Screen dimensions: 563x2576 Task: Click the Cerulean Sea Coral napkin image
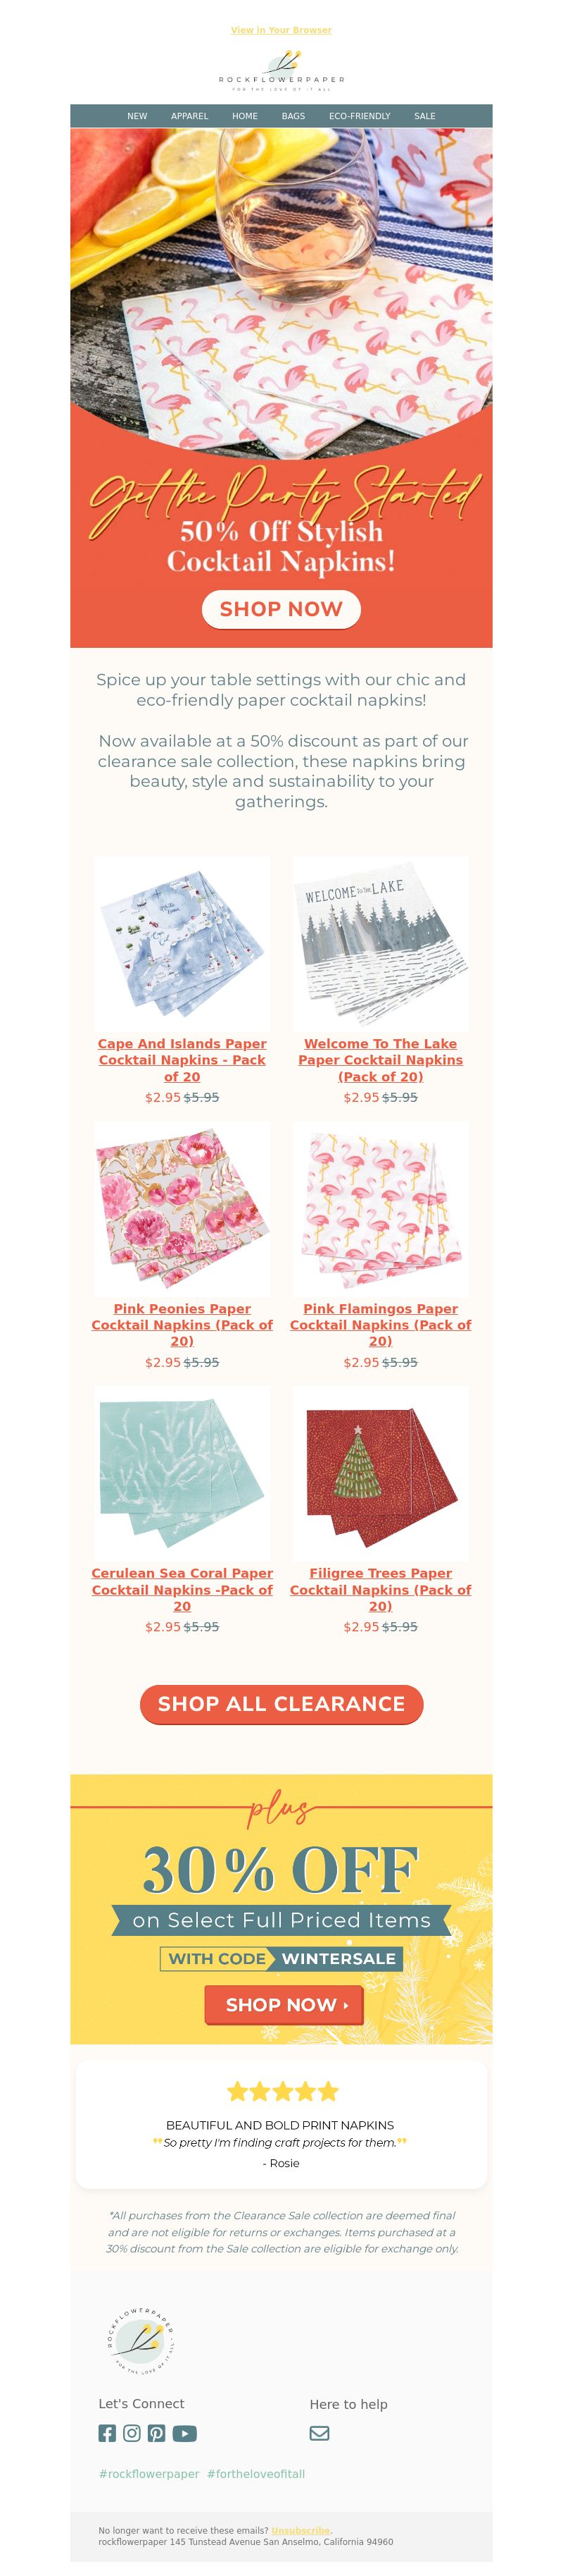coord(182,1474)
